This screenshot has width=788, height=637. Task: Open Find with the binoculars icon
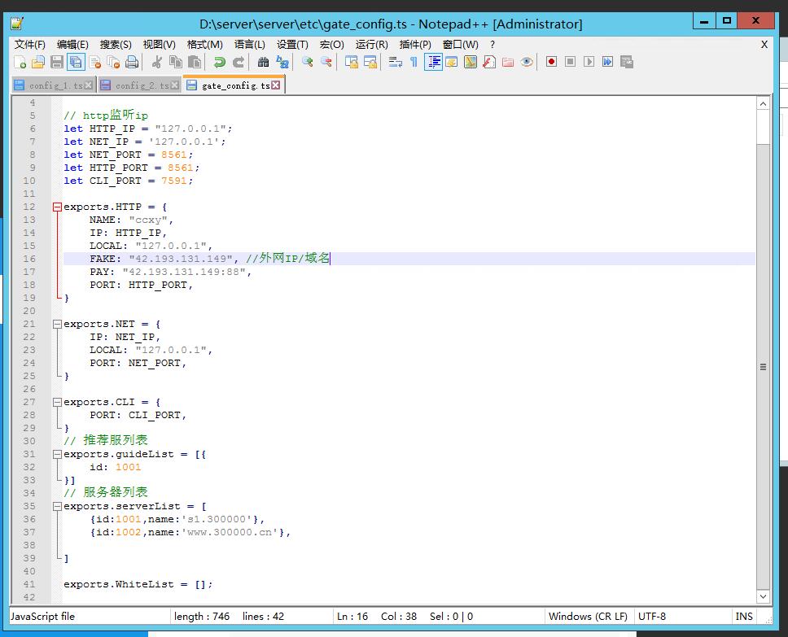point(263,62)
